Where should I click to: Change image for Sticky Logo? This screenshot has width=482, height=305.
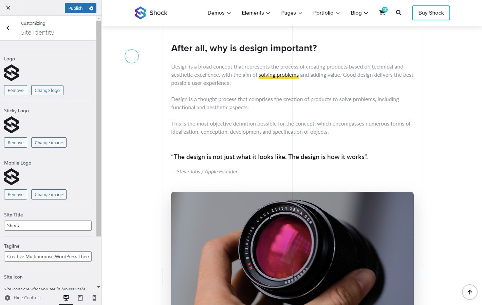tap(49, 142)
